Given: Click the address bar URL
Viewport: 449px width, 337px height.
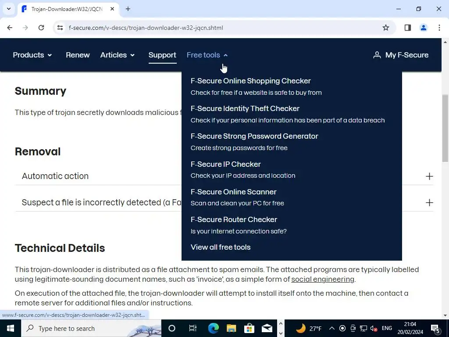Looking at the screenshot, I should [146, 28].
